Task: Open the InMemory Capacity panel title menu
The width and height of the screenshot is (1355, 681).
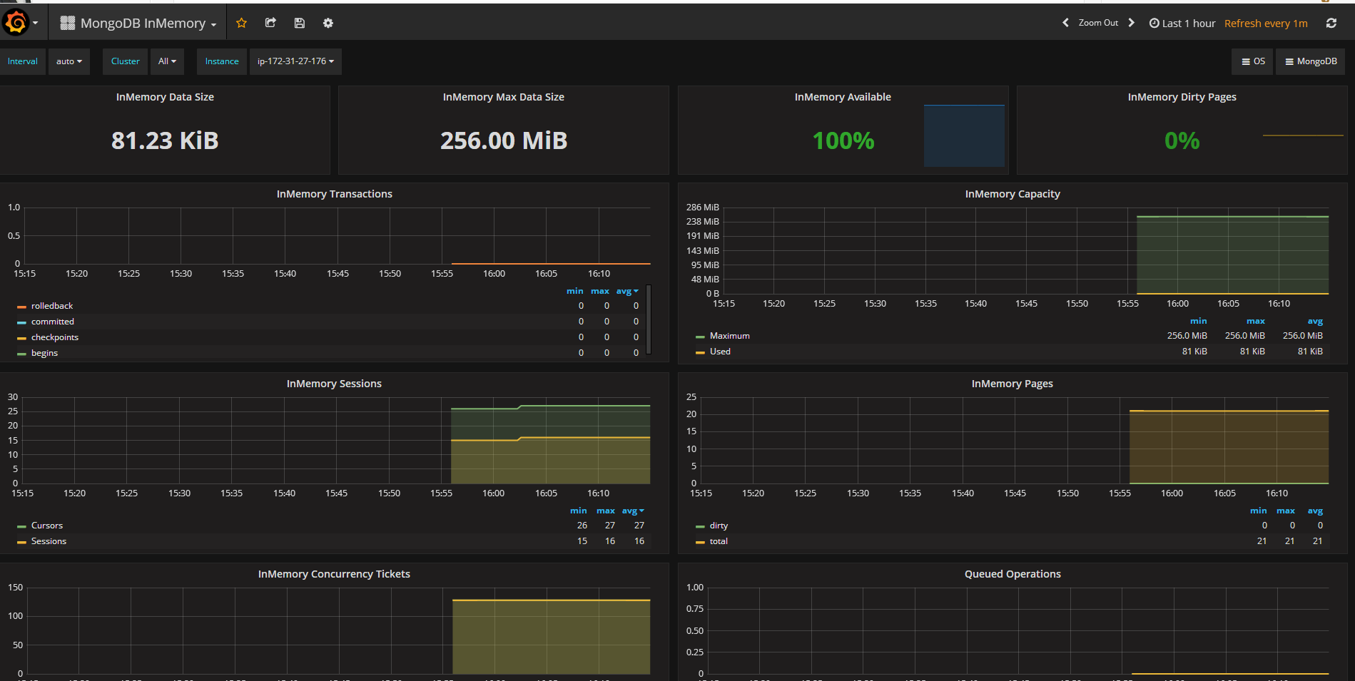Action: coord(1013,194)
